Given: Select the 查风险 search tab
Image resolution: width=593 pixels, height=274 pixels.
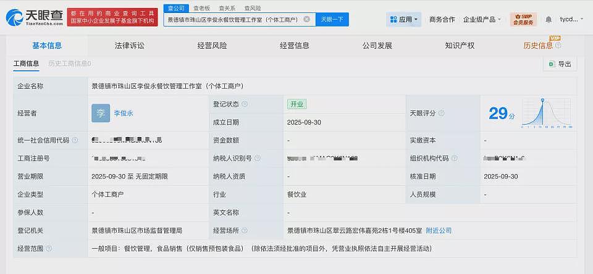Looking at the screenshot, I should [252, 8].
